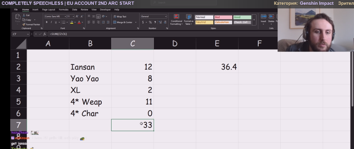Open Merge & Center dropdown arrow
Viewport: 354px width, 149px height.
pos(136,22)
